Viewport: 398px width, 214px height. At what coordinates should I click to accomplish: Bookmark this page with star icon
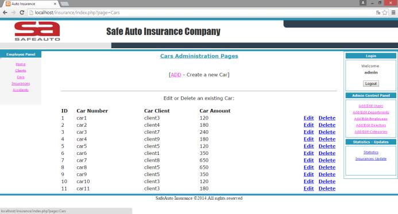click(x=385, y=13)
